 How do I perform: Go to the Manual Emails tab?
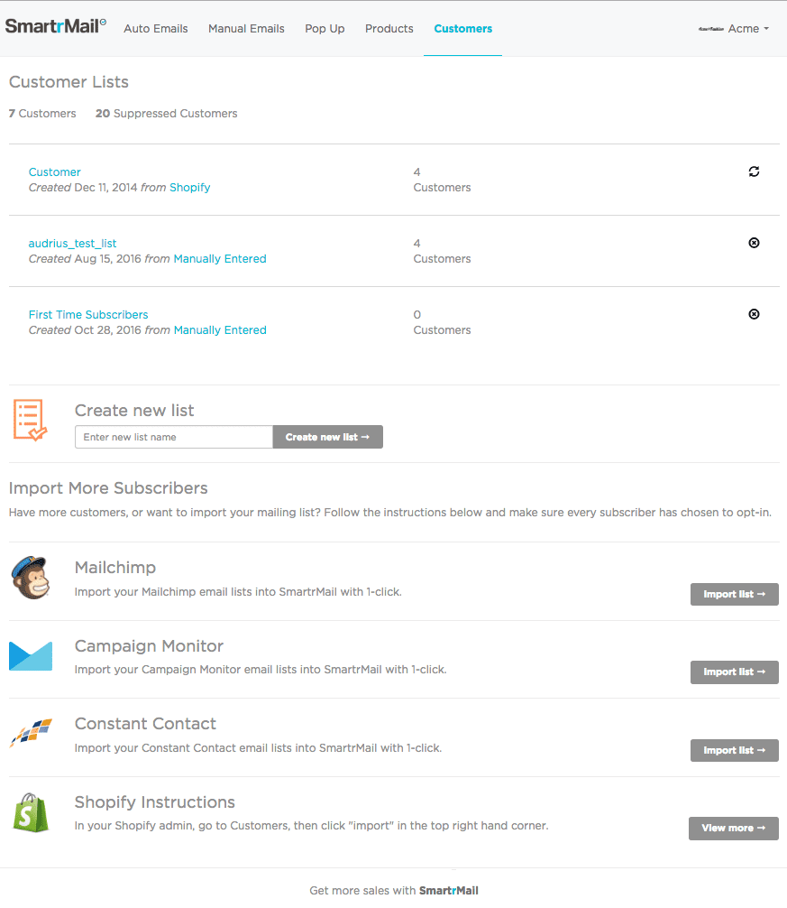click(246, 29)
